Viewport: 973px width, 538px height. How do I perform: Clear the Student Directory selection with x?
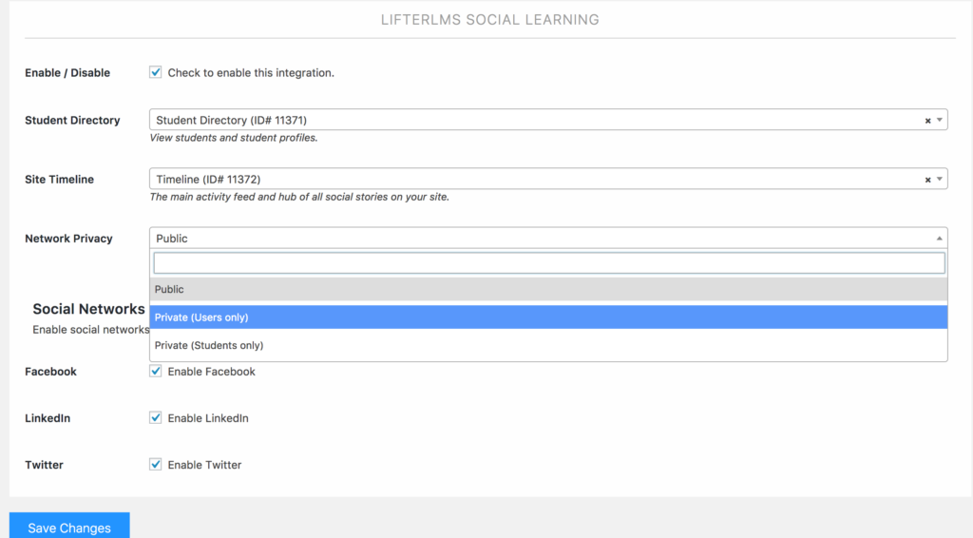[x=927, y=121]
